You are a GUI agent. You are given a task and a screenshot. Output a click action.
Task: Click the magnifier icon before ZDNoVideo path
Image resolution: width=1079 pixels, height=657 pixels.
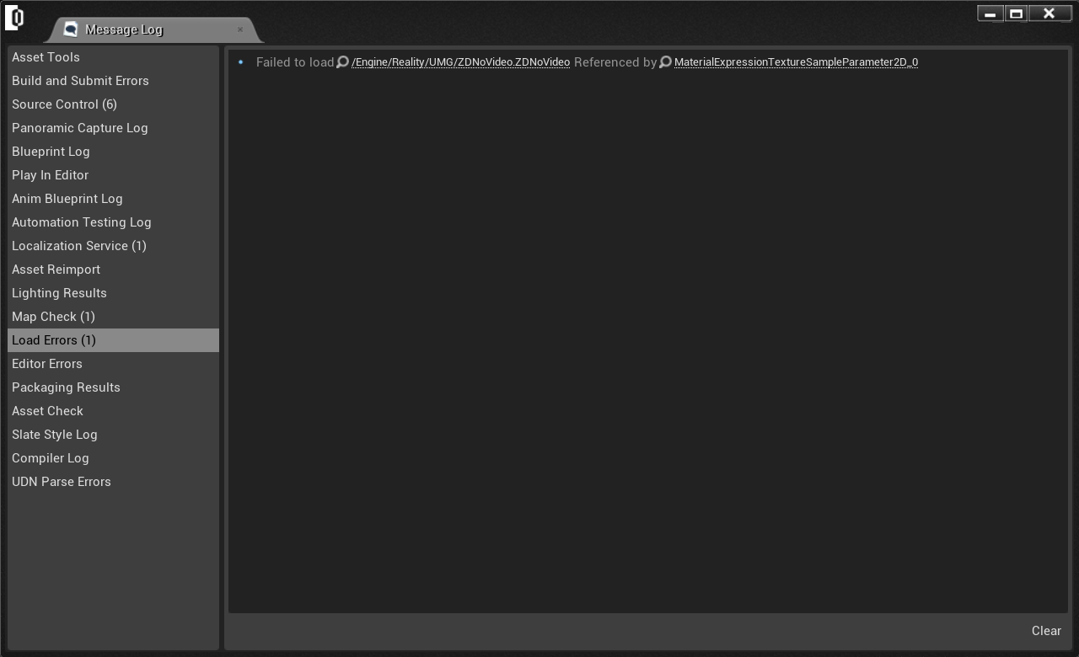342,62
